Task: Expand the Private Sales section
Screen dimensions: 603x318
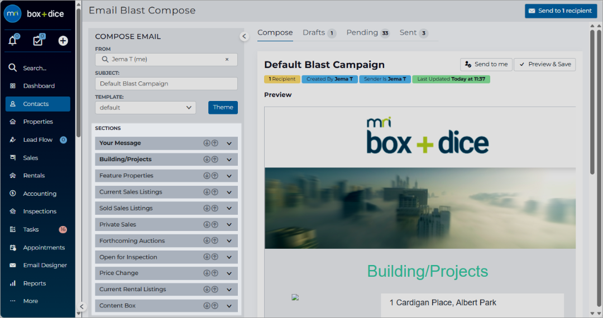Action: [x=229, y=225]
